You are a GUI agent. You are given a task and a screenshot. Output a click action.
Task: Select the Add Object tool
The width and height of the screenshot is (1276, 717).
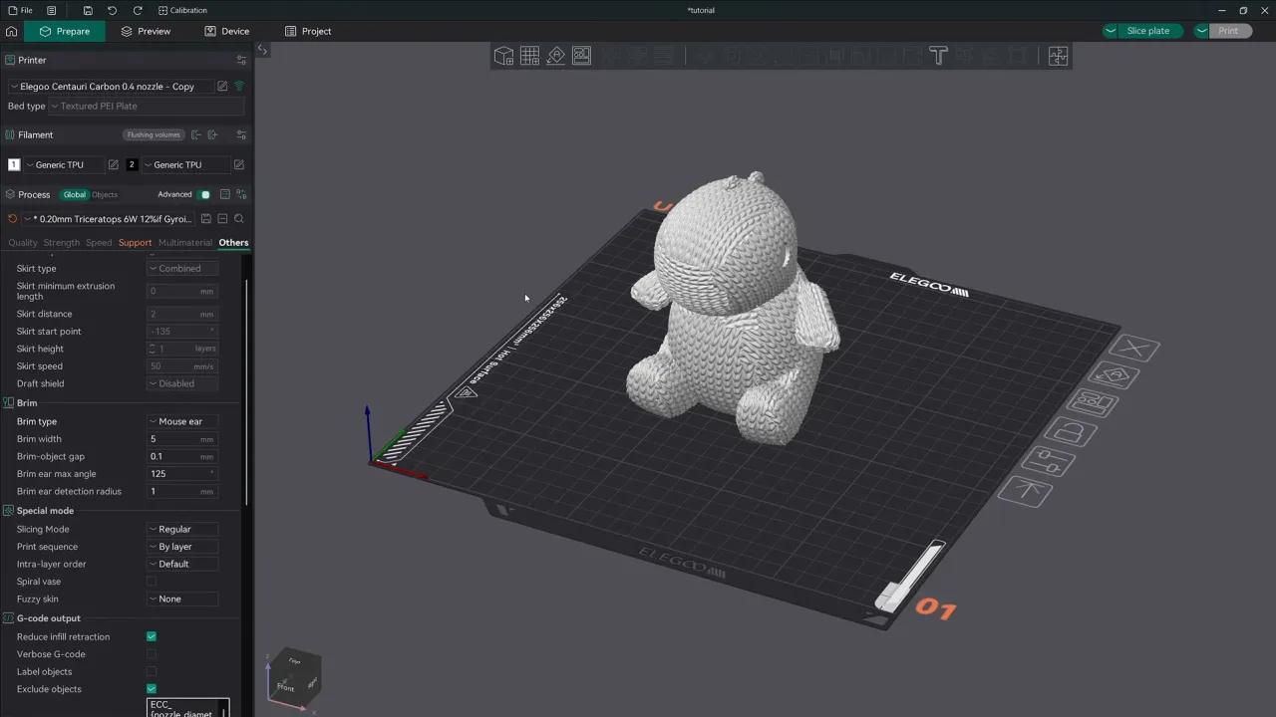pyautogui.click(x=503, y=56)
